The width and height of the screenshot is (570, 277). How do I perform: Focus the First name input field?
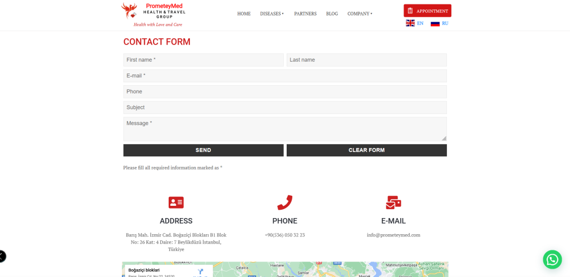(203, 60)
